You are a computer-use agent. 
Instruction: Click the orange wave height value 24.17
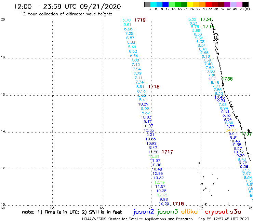click(x=231, y=130)
